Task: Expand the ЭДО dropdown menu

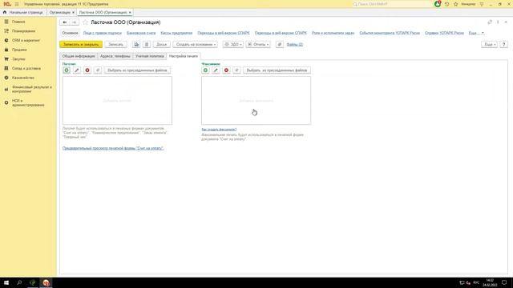Action: pyautogui.click(x=233, y=45)
